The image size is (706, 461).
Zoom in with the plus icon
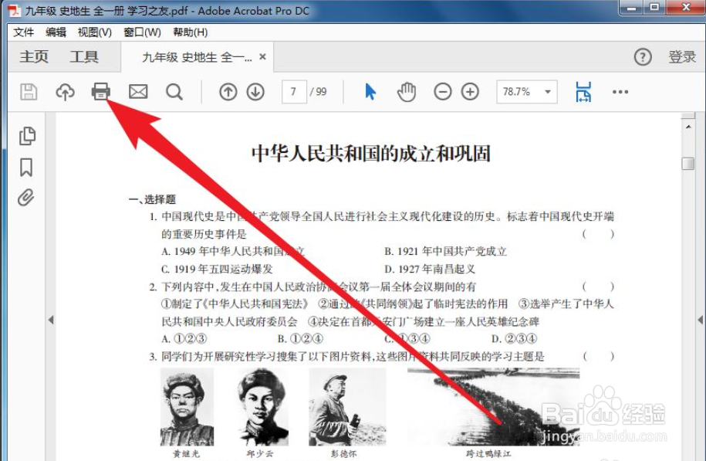point(471,91)
